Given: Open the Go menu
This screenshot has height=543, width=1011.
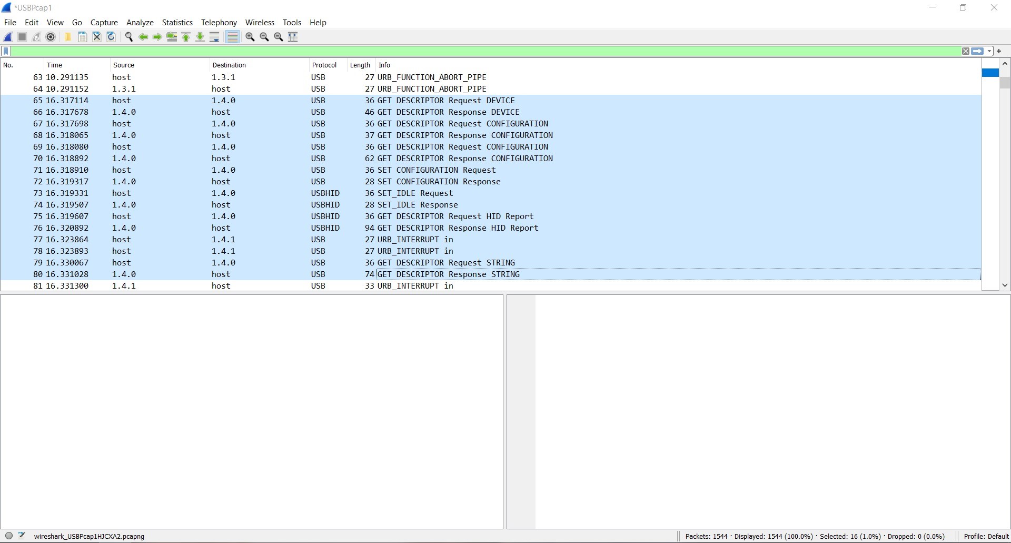Looking at the screenshot, I should coord(77,23).
